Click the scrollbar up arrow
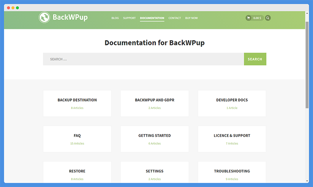 (307, 13)
